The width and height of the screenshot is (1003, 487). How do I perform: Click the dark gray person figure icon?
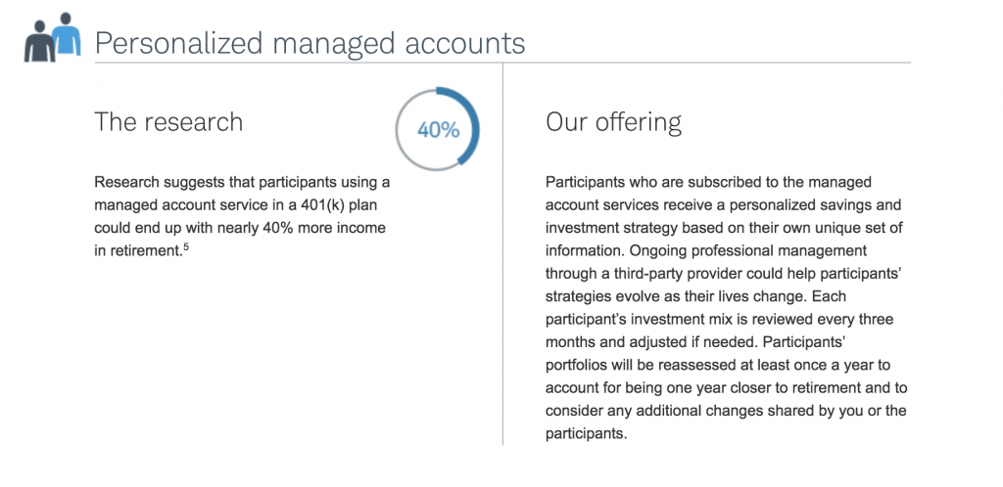tap(39, 41)
